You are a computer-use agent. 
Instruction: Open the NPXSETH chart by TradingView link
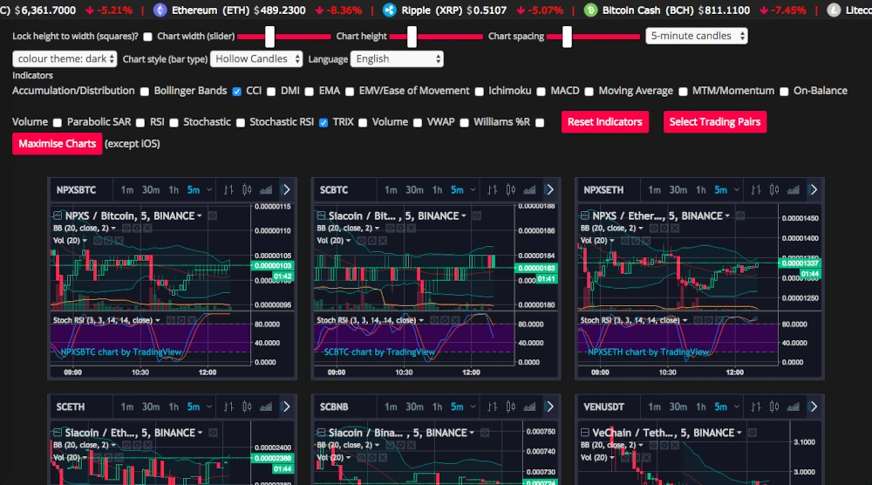[x=649, y=352]
